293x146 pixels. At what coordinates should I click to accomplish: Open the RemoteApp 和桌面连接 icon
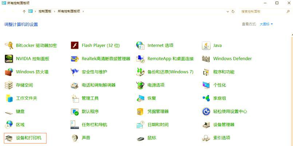[140, 59]
